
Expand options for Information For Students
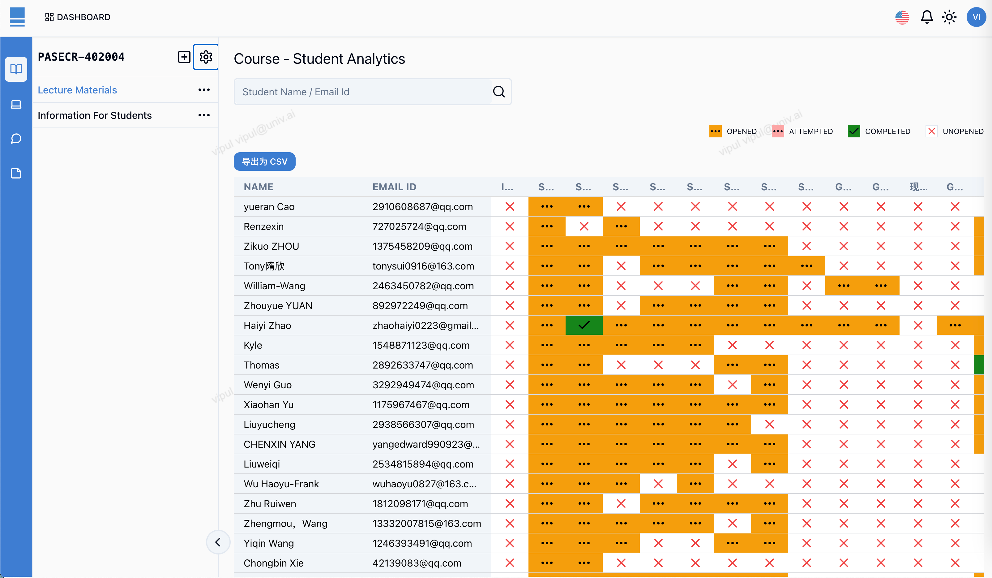pyautogui.click(x=204, y=115)
